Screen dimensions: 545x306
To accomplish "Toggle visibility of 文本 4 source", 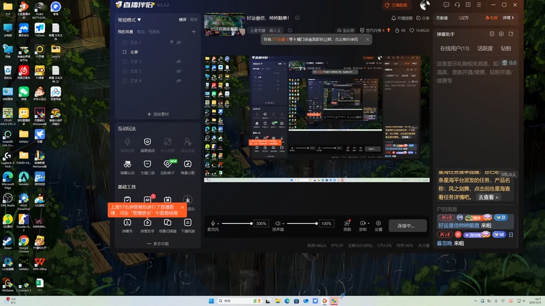I will (178, 80).
